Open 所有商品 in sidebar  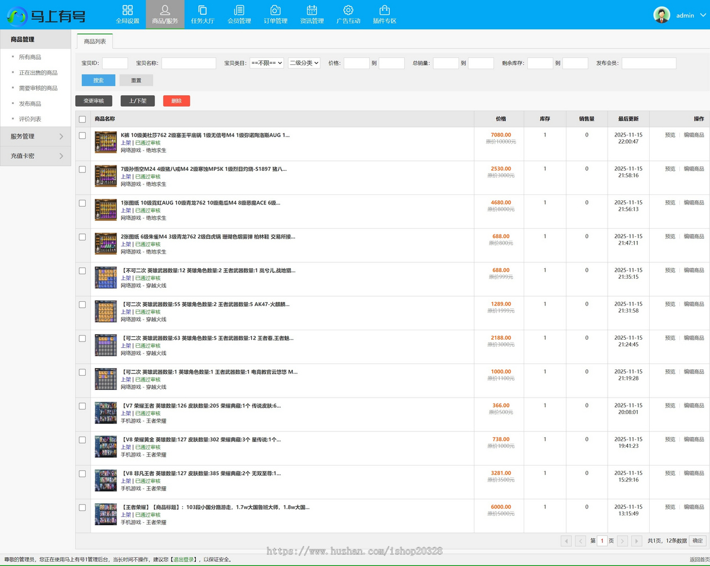tap(30, 57)
